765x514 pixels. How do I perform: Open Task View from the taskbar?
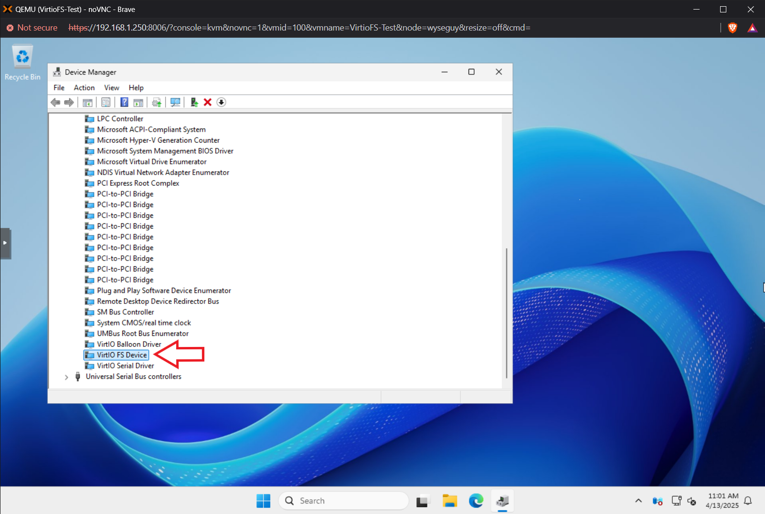tap(422, 501)
